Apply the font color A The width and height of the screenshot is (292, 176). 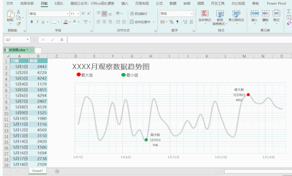point(74,21)
